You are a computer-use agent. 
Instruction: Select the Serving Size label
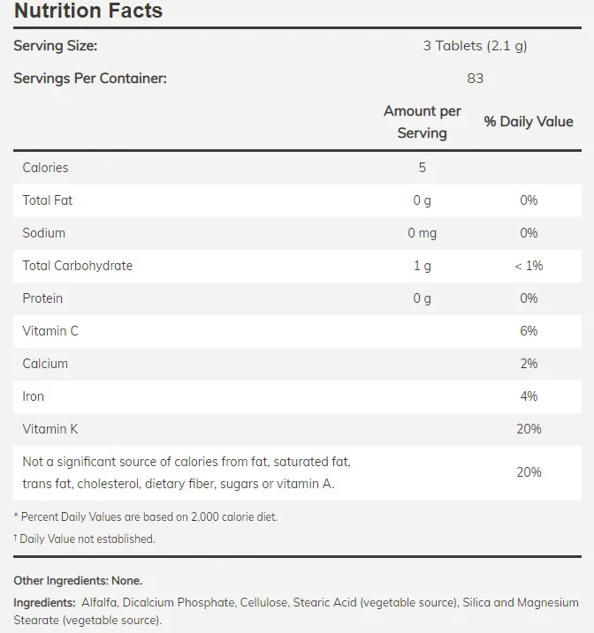(55, 46)
